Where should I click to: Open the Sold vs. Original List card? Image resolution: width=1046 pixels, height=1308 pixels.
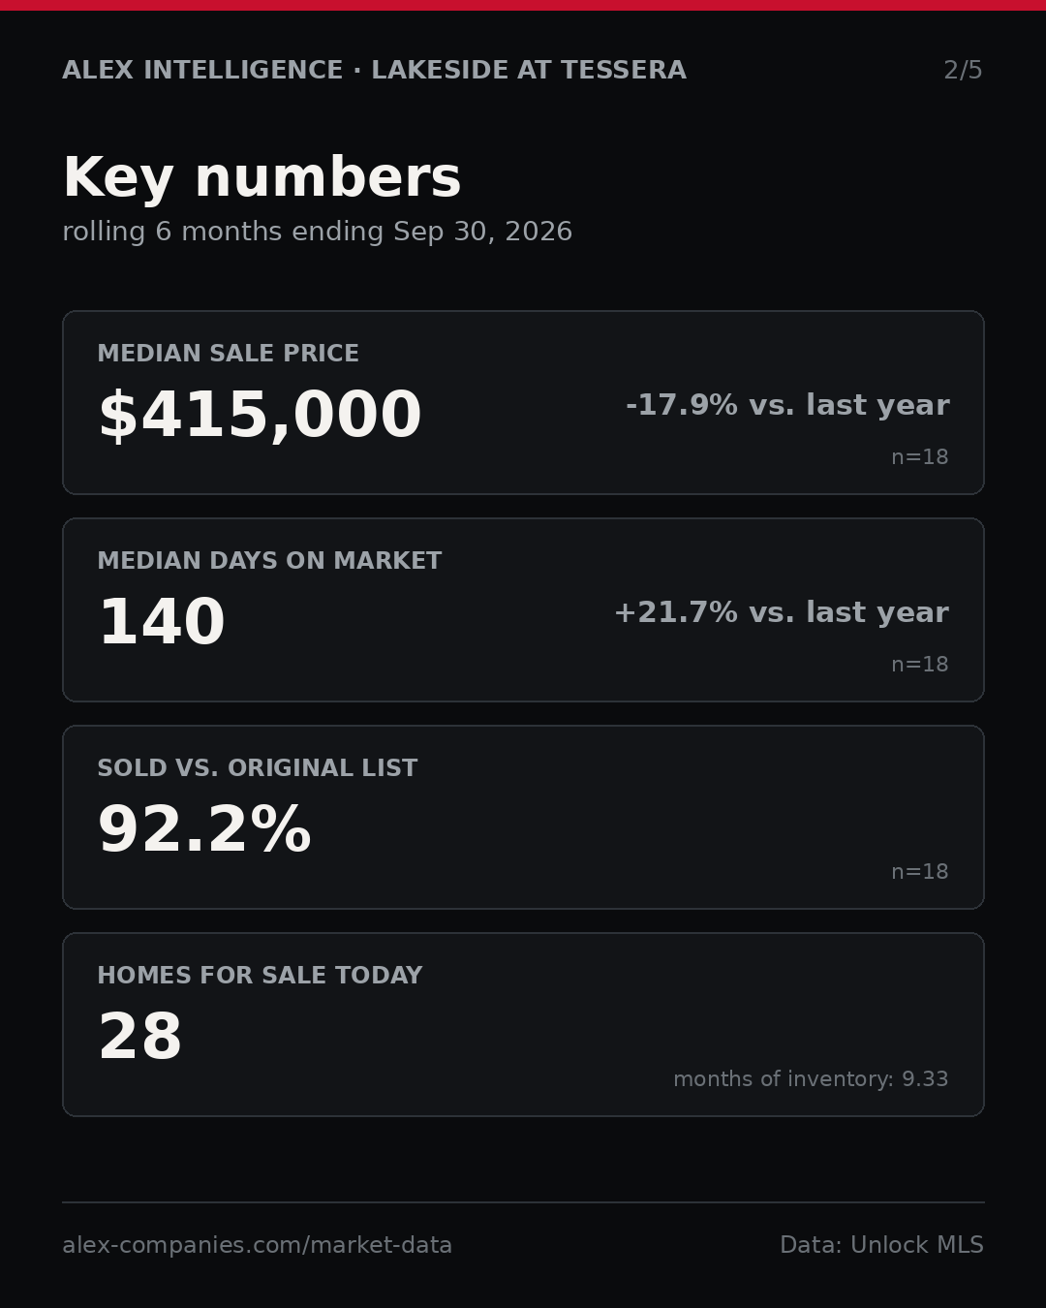(x=523, y=817)
